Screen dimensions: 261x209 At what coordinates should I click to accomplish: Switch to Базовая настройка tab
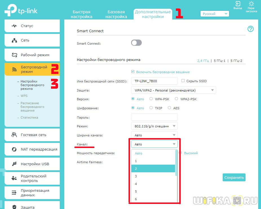[x=116, y=14]
